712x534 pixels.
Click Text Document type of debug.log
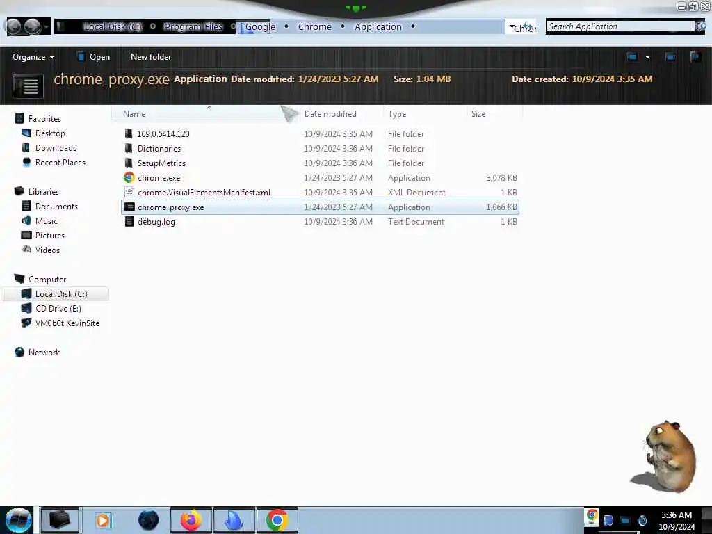416,222
